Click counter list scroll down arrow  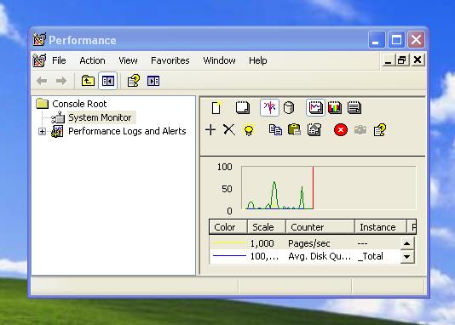(x=406, y=257)
